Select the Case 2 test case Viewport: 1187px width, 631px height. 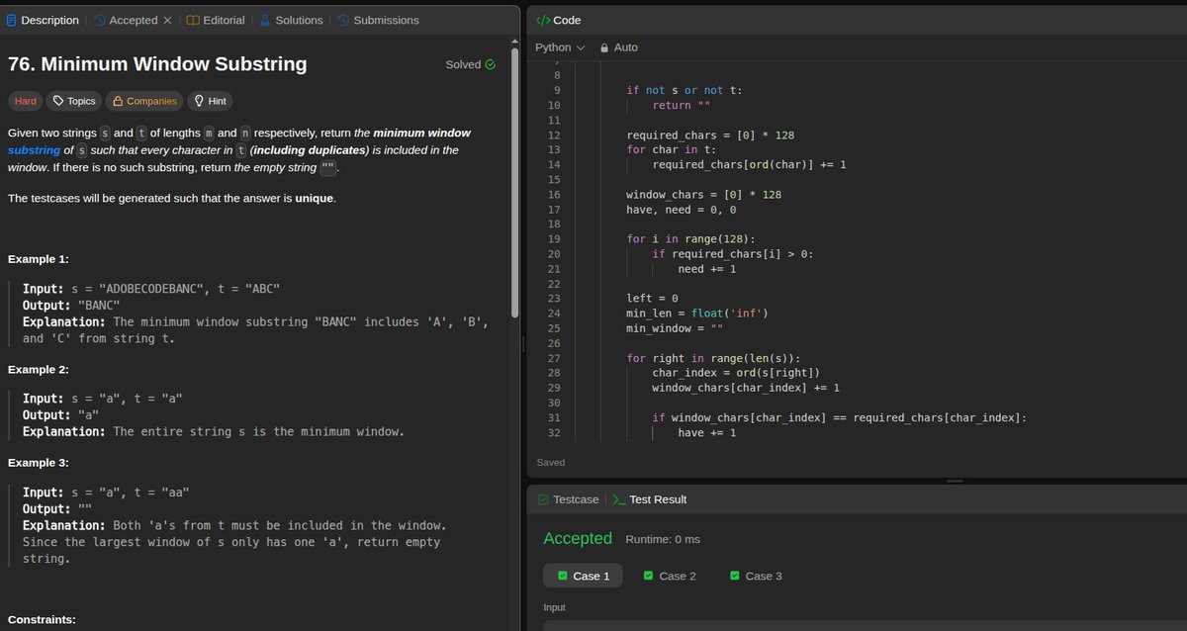click(x=669, y=576)
